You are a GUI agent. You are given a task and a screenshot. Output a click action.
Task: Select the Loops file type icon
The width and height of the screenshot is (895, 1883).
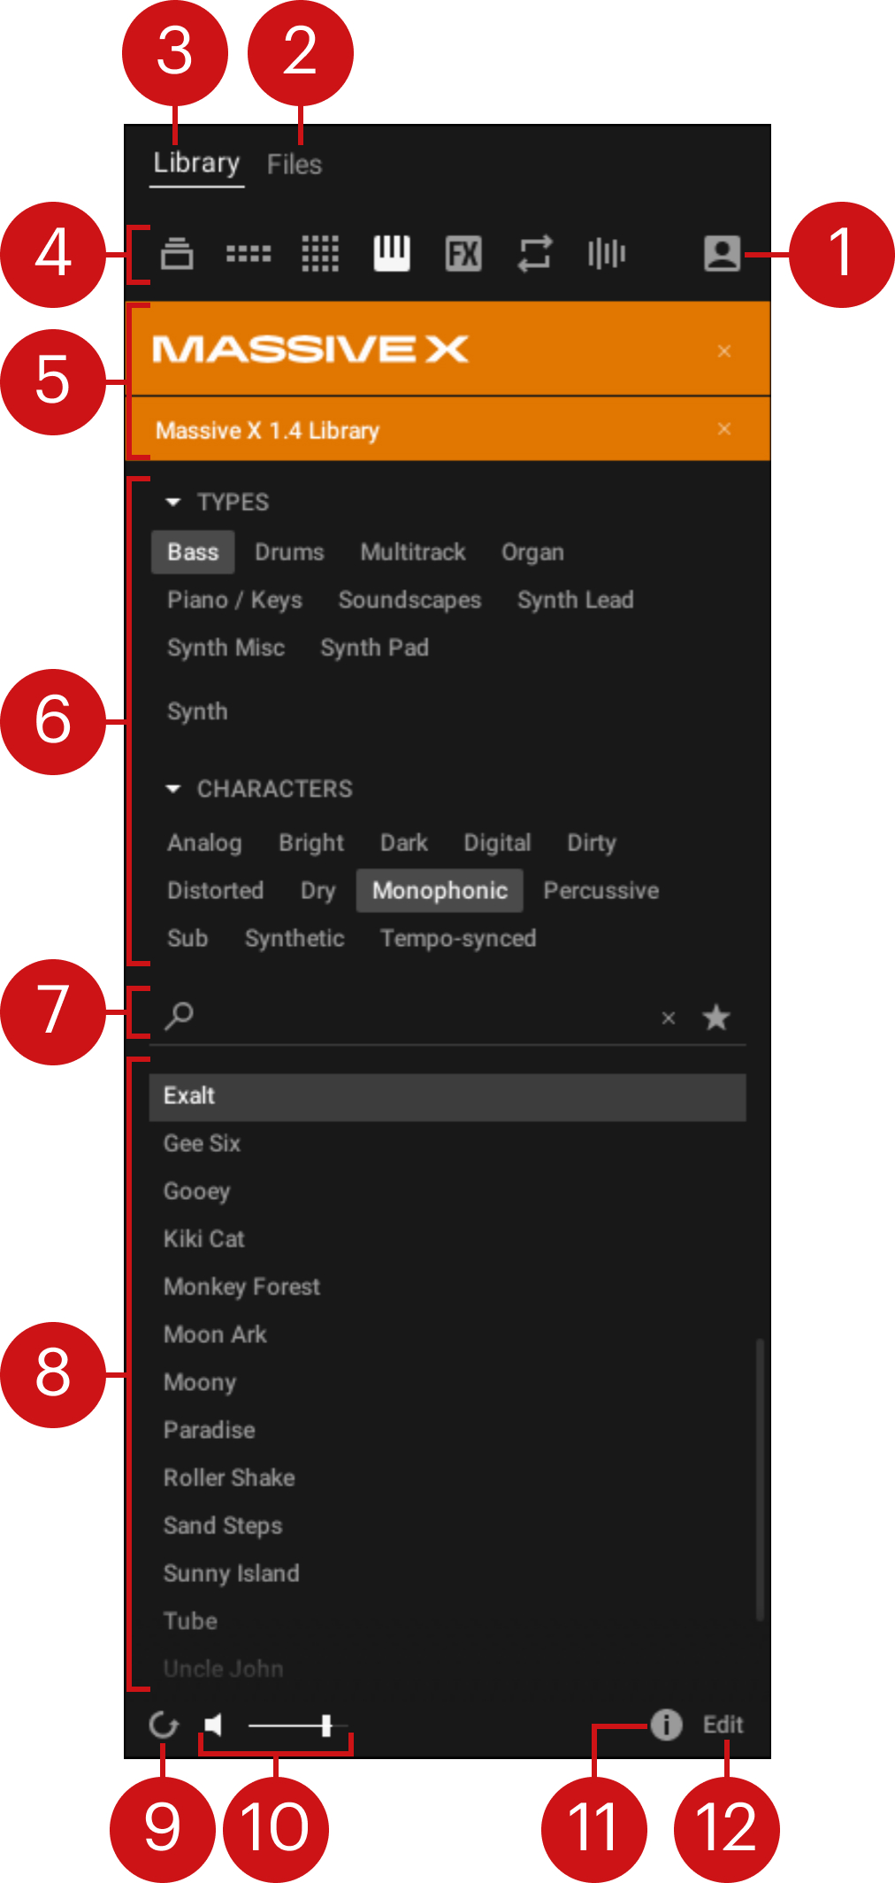click(x=535, y=254)
